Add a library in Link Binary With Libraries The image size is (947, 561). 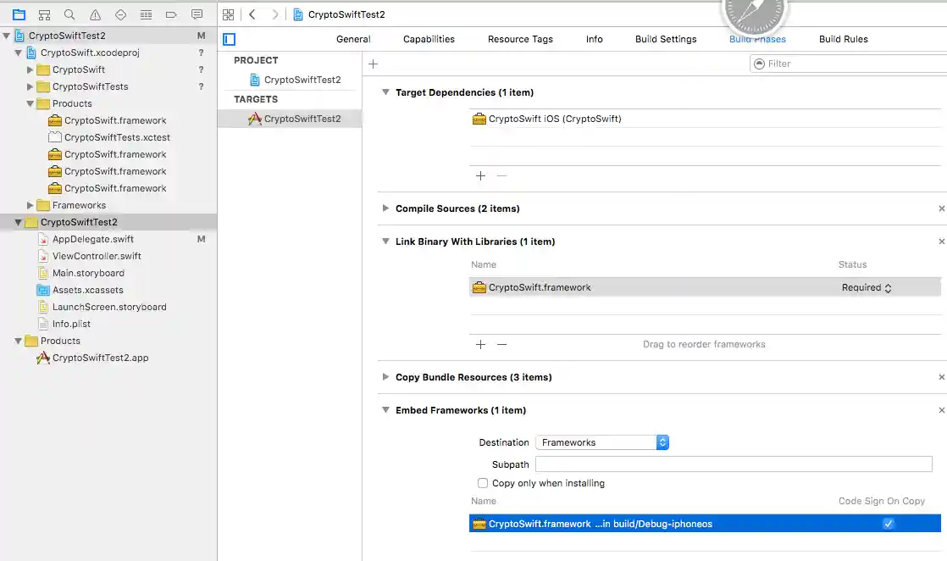pyautogui.click(x=481, y=345)
